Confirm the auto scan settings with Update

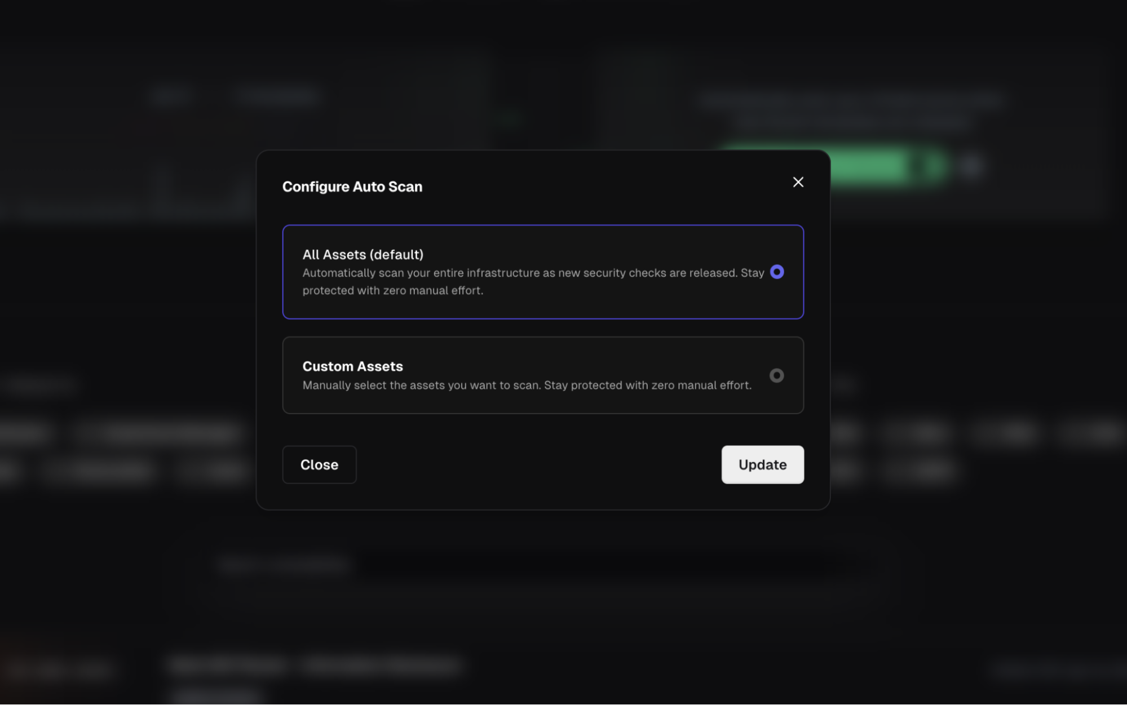click(762, 464)
